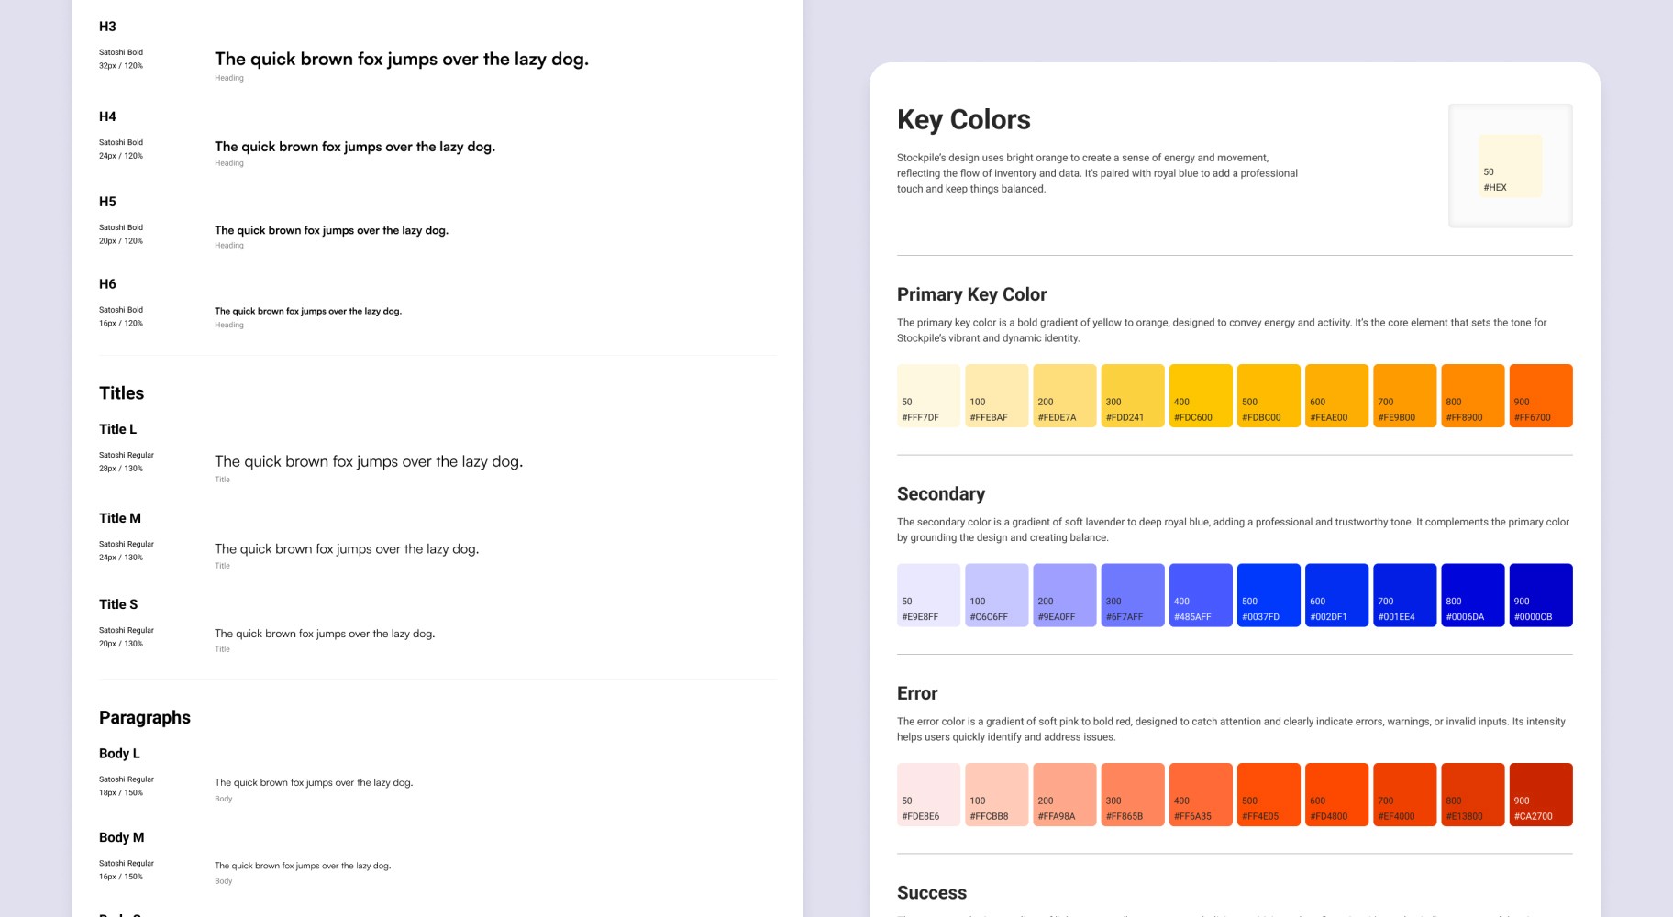The height and width of the screenshot is (917, 1673).
Task: Select the primary 50 swatch #FFF7DF
Action: point(928,395)
